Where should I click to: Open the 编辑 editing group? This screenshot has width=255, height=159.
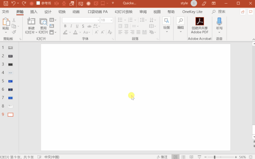pyautogui.click(x=180, y=25)
